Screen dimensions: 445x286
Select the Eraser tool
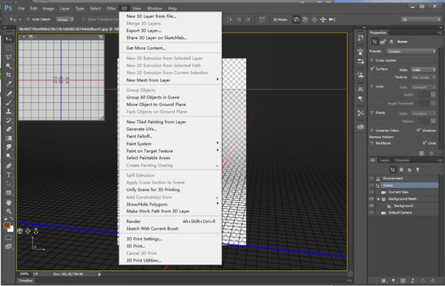pyautogui.click(x=8, y=129)
